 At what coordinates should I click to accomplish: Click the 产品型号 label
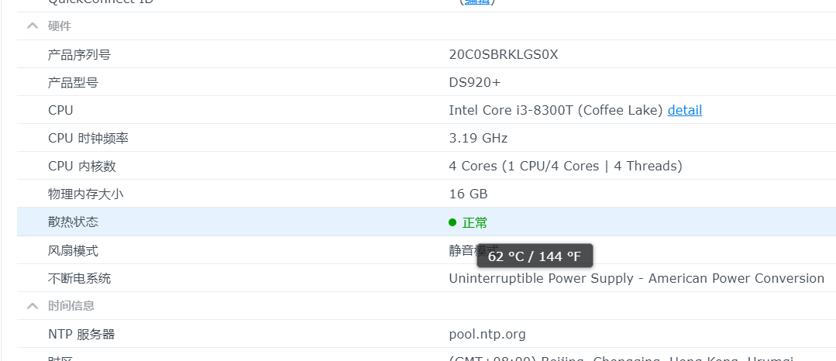point(73,83)
